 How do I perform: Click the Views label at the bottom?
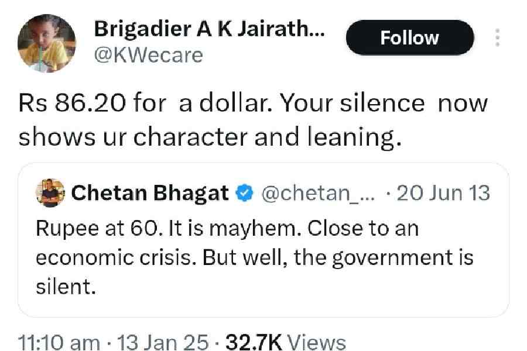tap(318, 342)
